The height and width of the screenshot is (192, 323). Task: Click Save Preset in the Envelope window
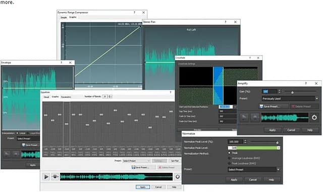(31, 145)
